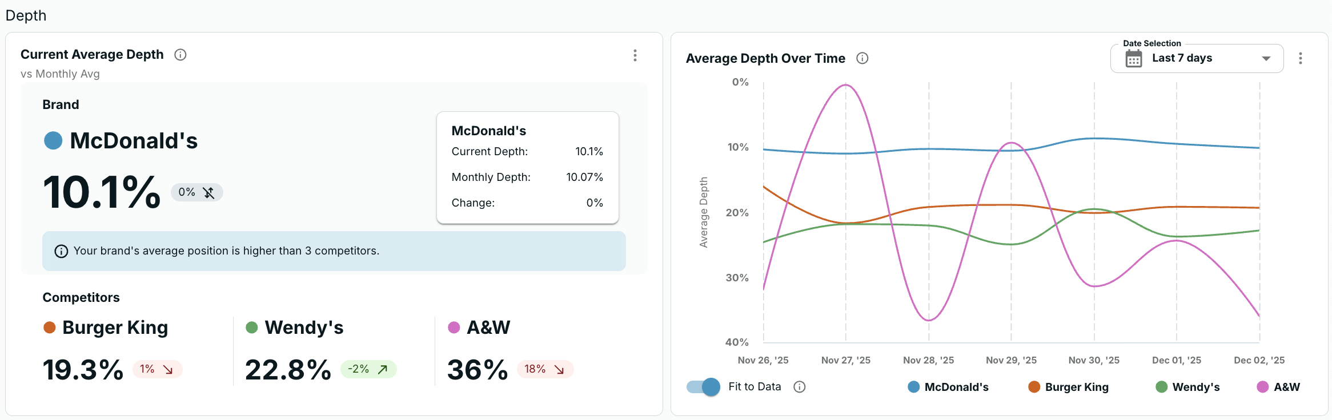This screenshot has width=1332, height=420.
Task: Expand the Date Selection dropdown arrow
Action: tap(1266, 59)
